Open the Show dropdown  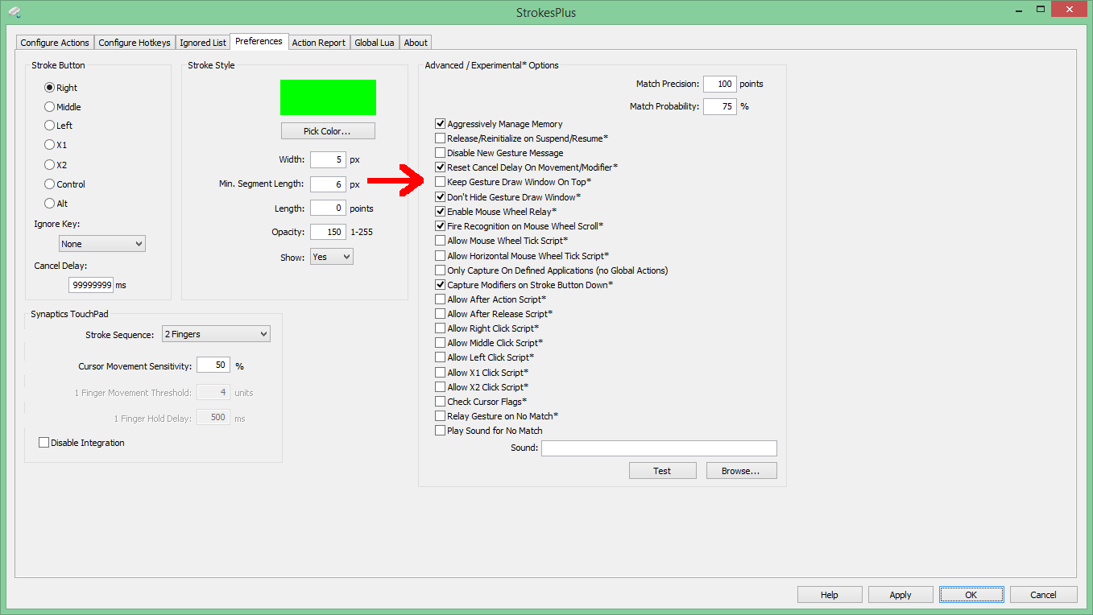[332, 257]
